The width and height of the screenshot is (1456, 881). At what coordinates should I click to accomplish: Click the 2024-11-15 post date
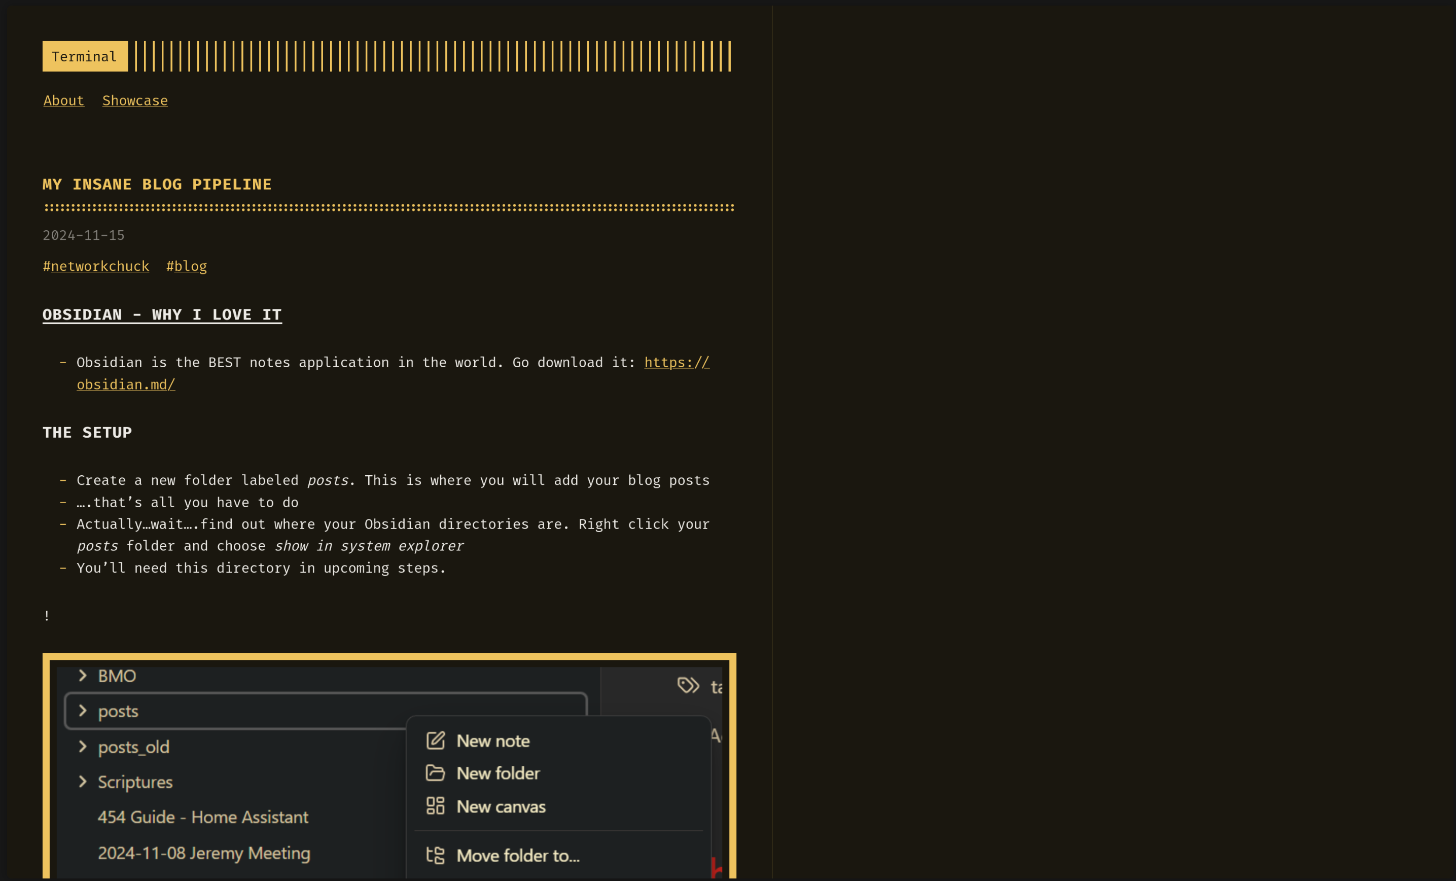tap(84, 235)
